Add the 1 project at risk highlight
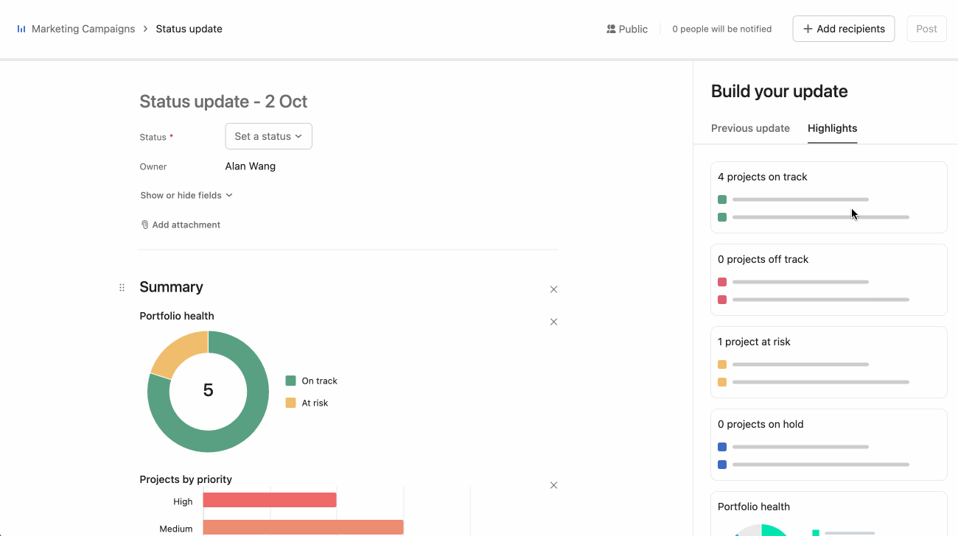The image size is (958, 536). 828,362
